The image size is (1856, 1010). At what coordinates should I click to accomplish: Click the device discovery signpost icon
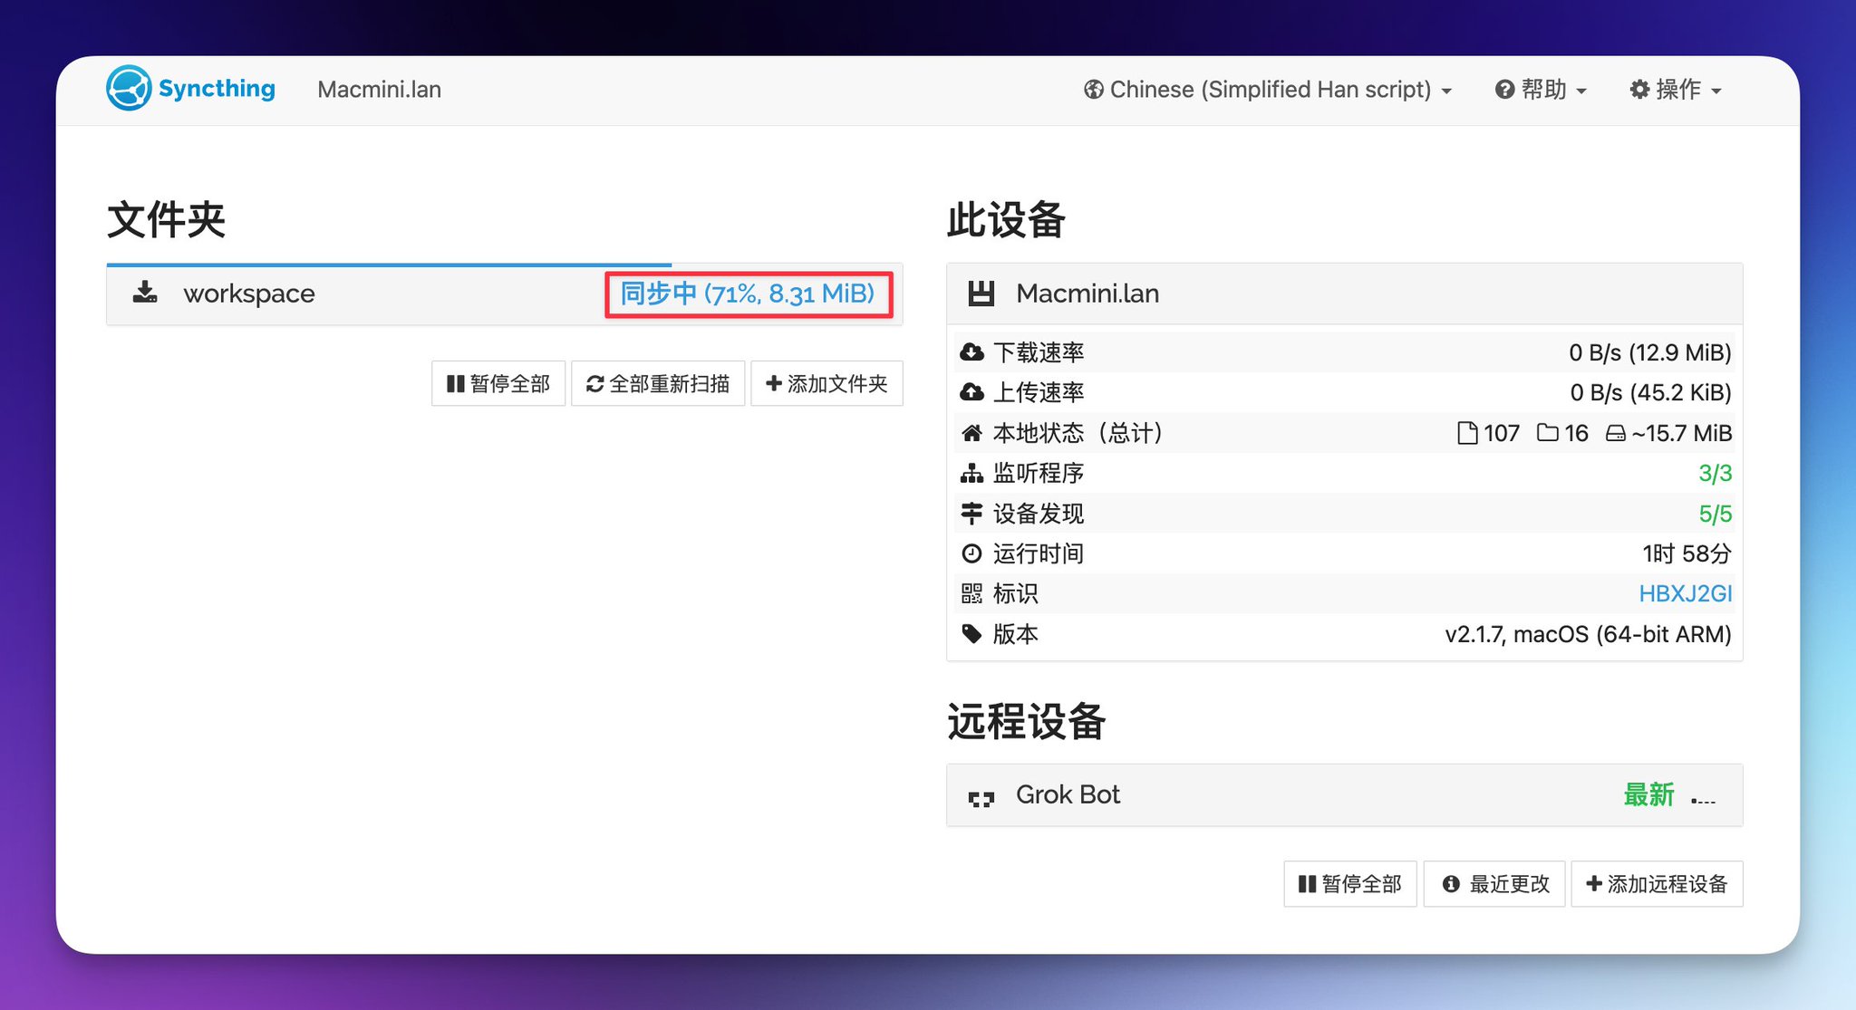pyautogui.click(x=971, y=513)
